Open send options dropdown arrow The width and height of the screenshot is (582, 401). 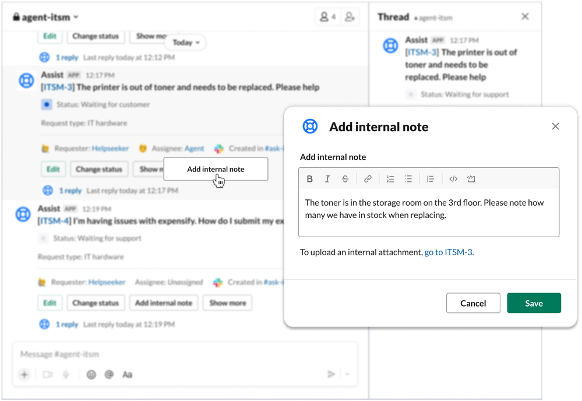tap(347, 374)
